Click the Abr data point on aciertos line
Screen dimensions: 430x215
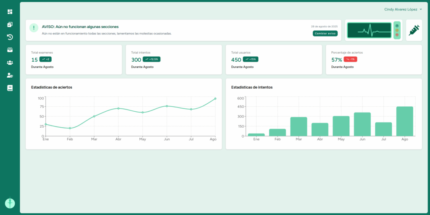click(118, 108)
